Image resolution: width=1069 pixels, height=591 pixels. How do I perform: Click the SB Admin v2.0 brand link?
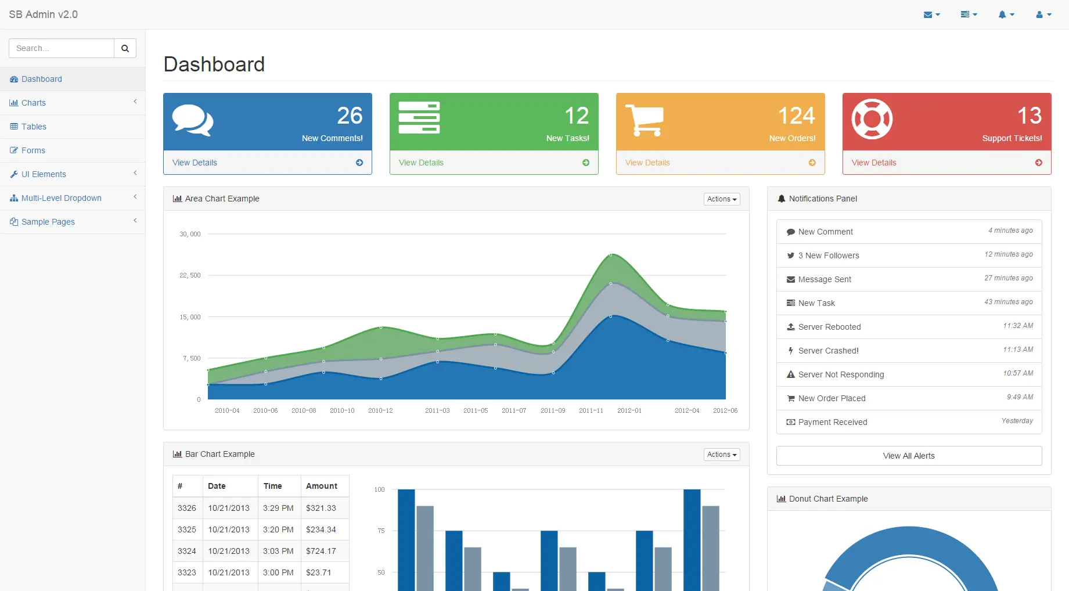click(44, 15)
